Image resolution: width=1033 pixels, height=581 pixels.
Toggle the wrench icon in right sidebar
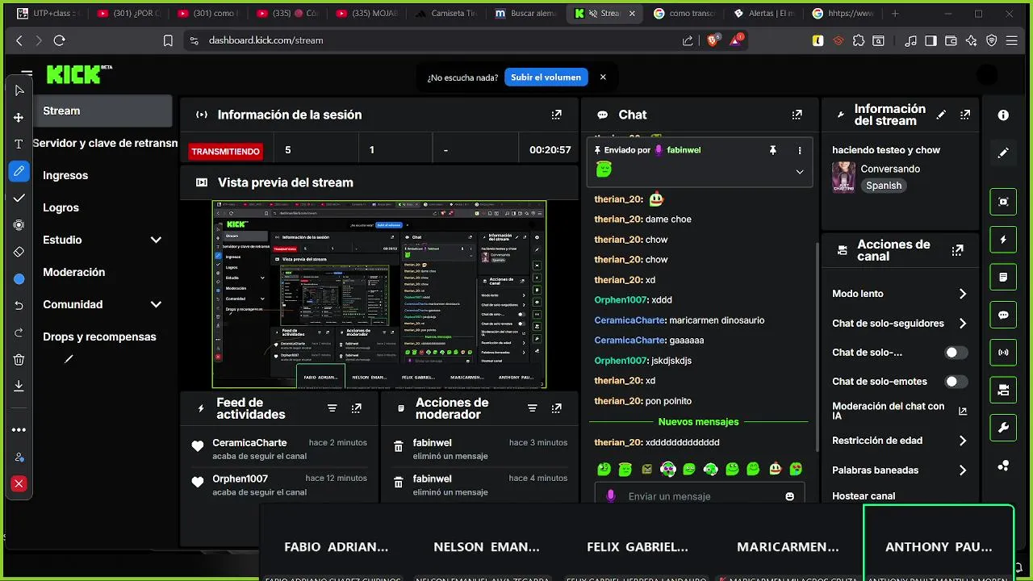1003,428
